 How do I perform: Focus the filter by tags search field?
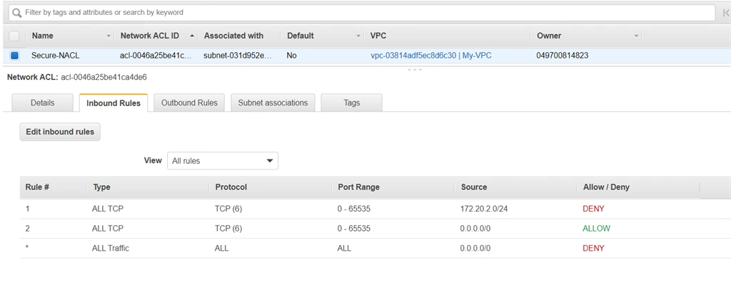click(x=362, y=13)
